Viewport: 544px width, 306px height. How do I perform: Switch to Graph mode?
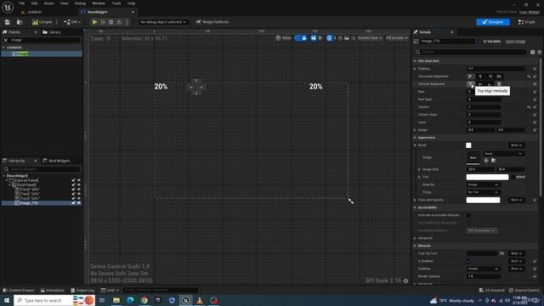coord(527,22)
